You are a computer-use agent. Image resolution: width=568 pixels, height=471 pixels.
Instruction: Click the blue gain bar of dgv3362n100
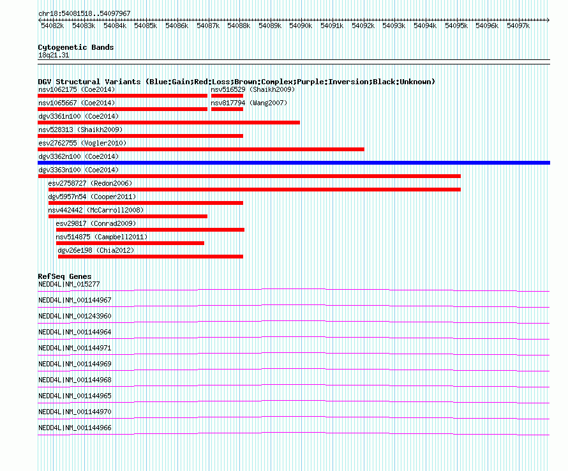point(294,163)
